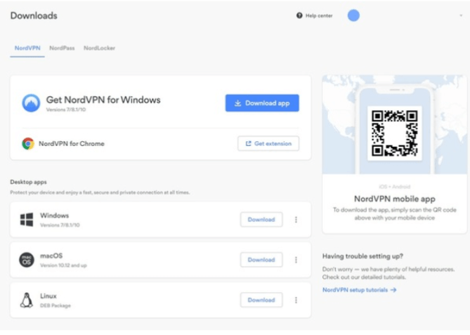470x335 pixels.
Task: Open more options for Windows row
Action: tap(296, 220)
